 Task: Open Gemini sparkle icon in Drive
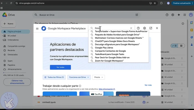[x=179, y=15]
